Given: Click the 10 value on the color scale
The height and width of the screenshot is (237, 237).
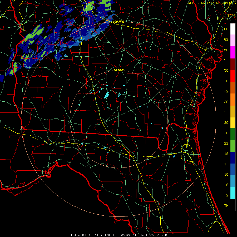Looking at the screenshot, I should (x=226, y=174).
